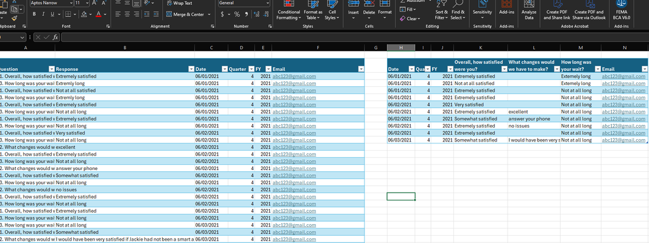Image resolution: width=649 pixels, height=243 pixels.
Task: Open Cell Styles gallery
Action: 332,11
